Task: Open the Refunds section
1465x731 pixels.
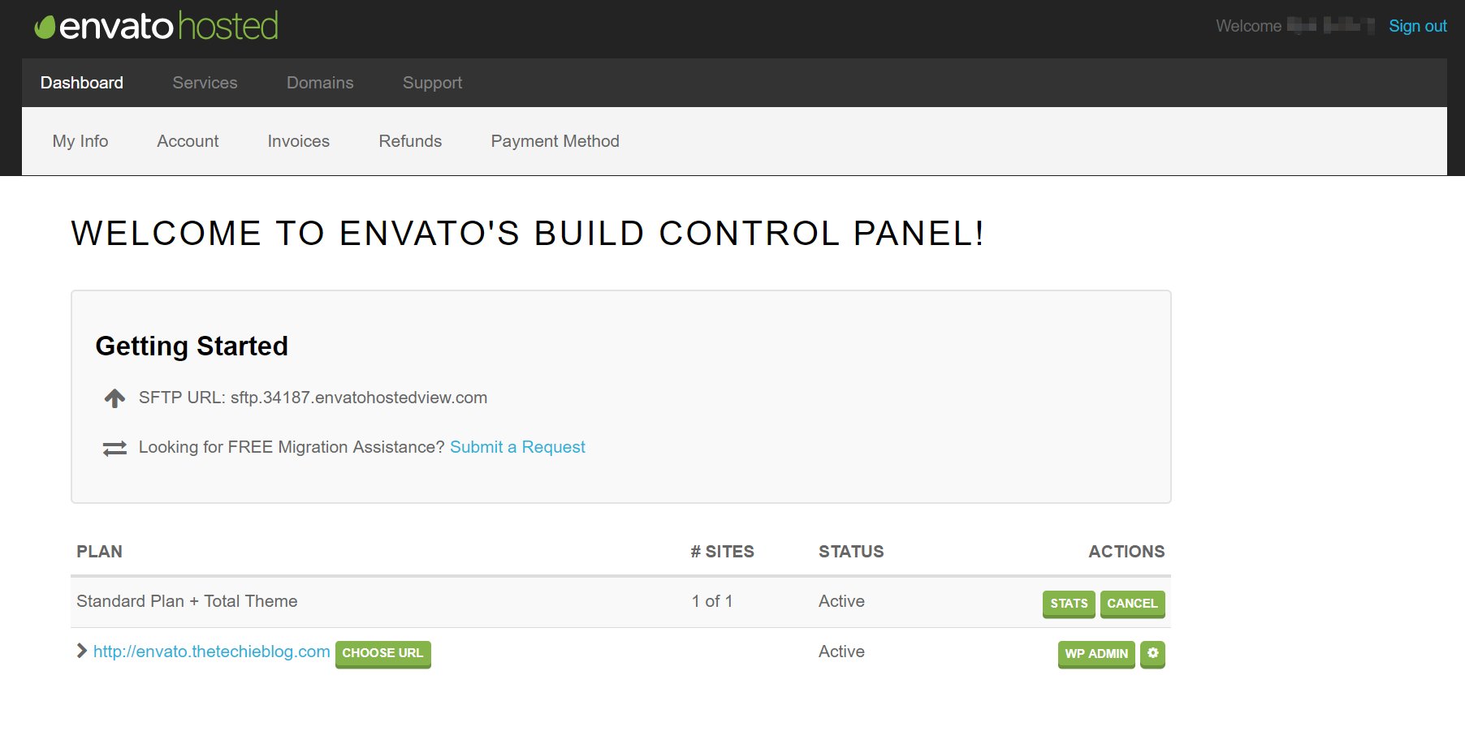Action: coord(410,141)
